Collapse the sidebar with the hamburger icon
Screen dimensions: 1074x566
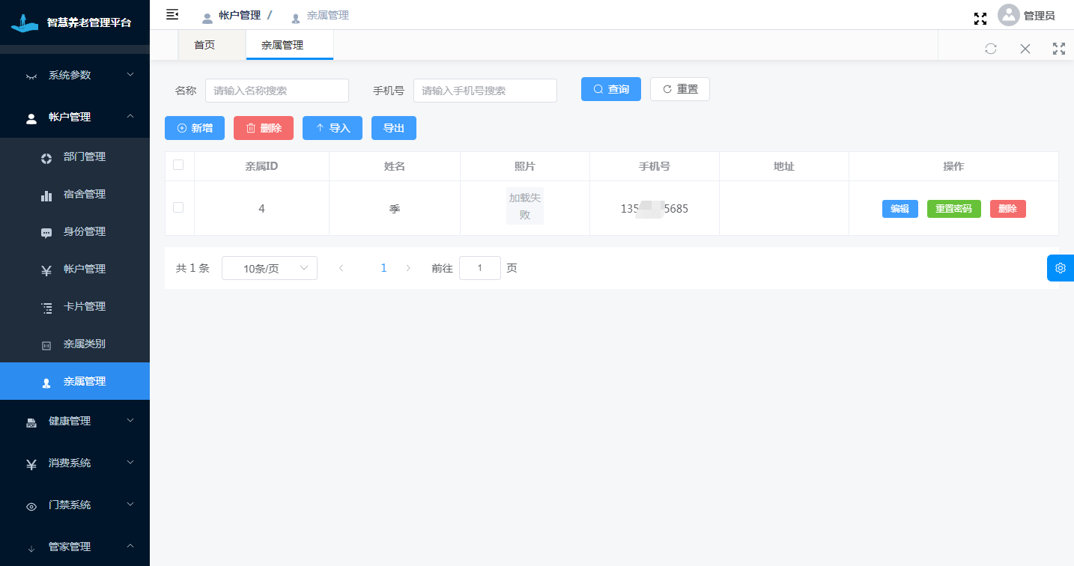[172, 14]
